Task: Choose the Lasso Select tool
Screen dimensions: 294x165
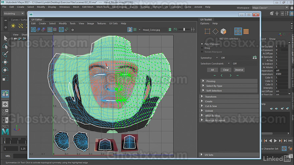Action: (x=5, y=46)
